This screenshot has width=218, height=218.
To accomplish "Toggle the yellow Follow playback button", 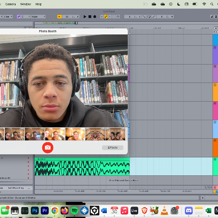I will tap(60, 17).
